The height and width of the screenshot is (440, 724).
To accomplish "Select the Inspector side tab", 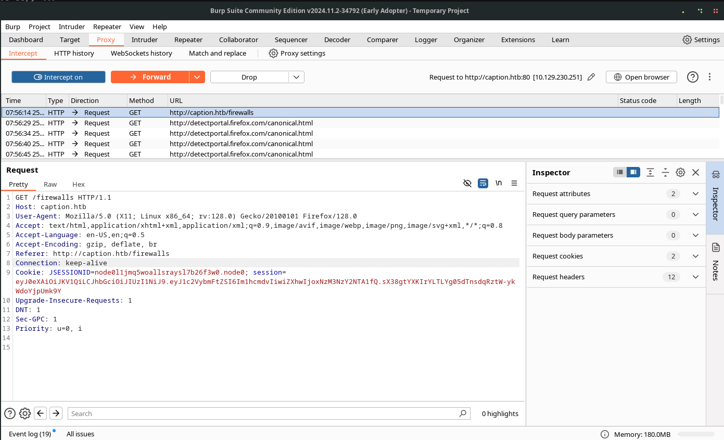I will [x=715, y=198].
